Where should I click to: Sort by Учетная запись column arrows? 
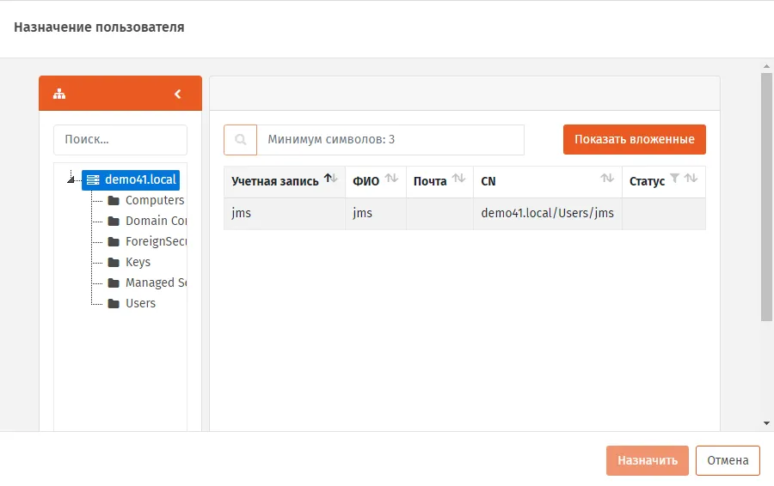tap(331, 178)
